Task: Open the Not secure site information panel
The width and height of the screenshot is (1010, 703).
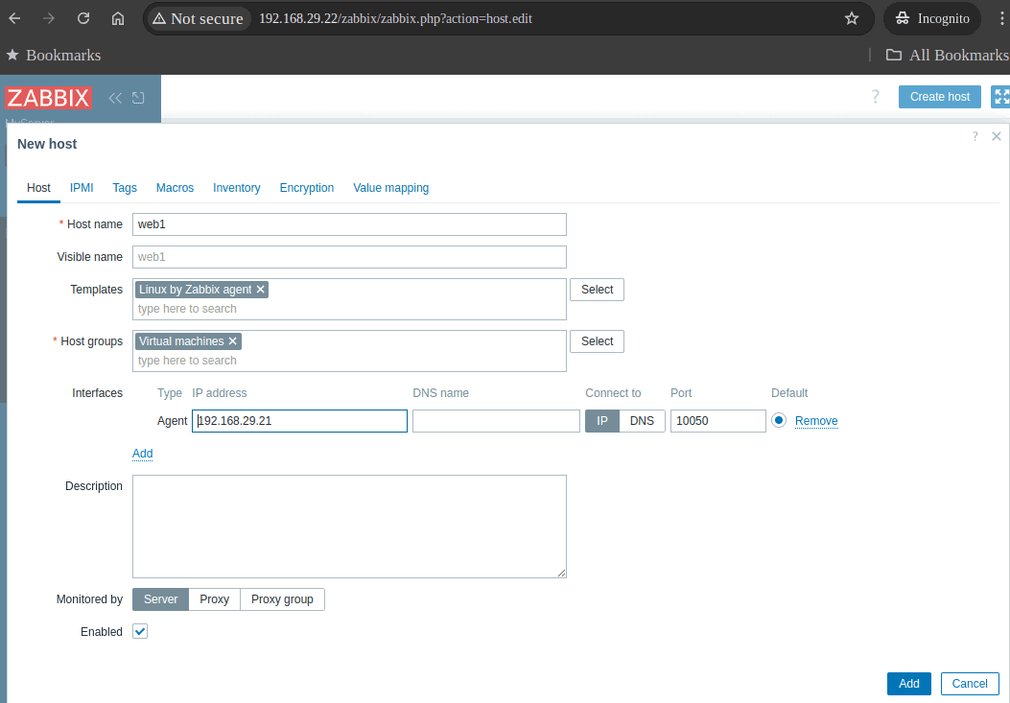Action: pyautogui.click(x=198, y=17)
